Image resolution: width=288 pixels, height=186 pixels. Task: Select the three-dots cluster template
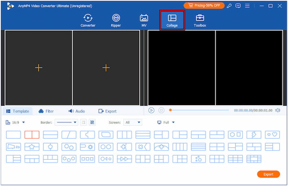point(198,159)
